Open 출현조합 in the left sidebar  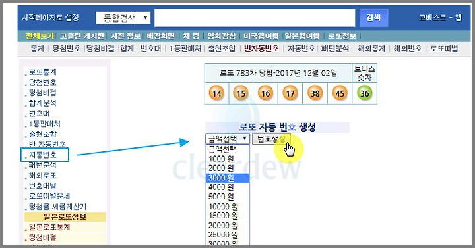(x=43, y=134)
